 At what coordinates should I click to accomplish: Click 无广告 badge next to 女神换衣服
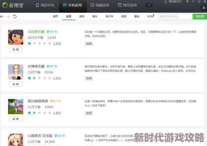[x=52, y=66]
